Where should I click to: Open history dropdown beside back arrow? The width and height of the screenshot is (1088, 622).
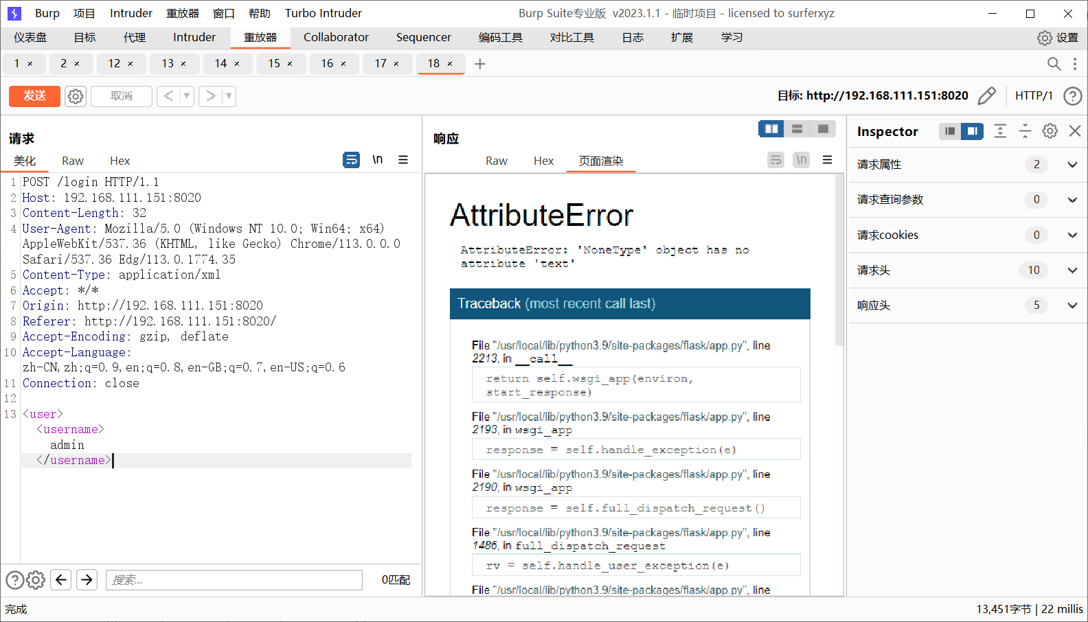click(187, 96)
